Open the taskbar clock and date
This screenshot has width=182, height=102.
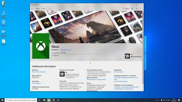[x=174, y=100]
